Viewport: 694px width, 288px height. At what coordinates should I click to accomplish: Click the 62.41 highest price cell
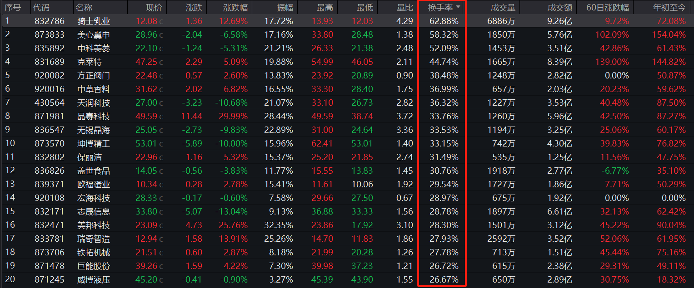pyautogui.click(x=322, y=143)
